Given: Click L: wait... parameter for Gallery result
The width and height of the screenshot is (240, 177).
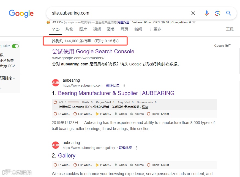Looking at the screenshot, I should click(62, 165).
